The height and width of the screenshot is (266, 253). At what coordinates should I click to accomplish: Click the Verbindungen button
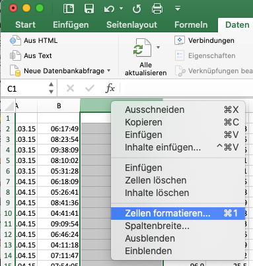[x=204, y=40]
